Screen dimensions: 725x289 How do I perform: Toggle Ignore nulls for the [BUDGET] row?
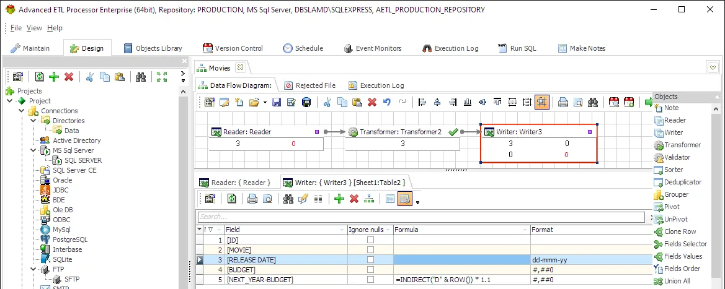[x=370, y=270]
